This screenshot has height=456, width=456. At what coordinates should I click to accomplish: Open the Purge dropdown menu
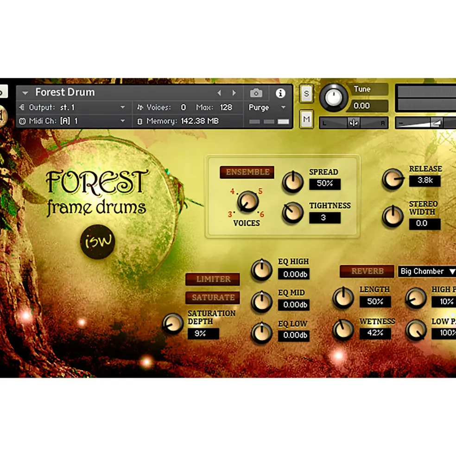[283, 107]
